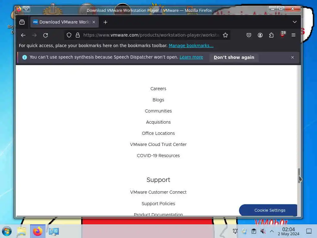Open the Manage bookmarks link

[191, 46]
